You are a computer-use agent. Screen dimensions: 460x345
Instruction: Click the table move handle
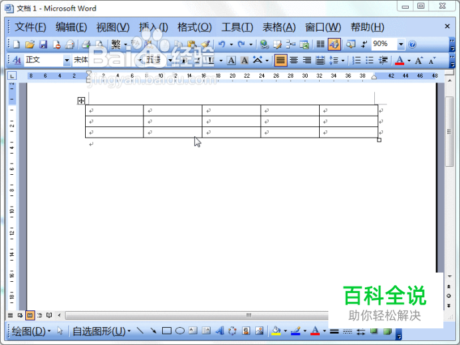[81, 101]
